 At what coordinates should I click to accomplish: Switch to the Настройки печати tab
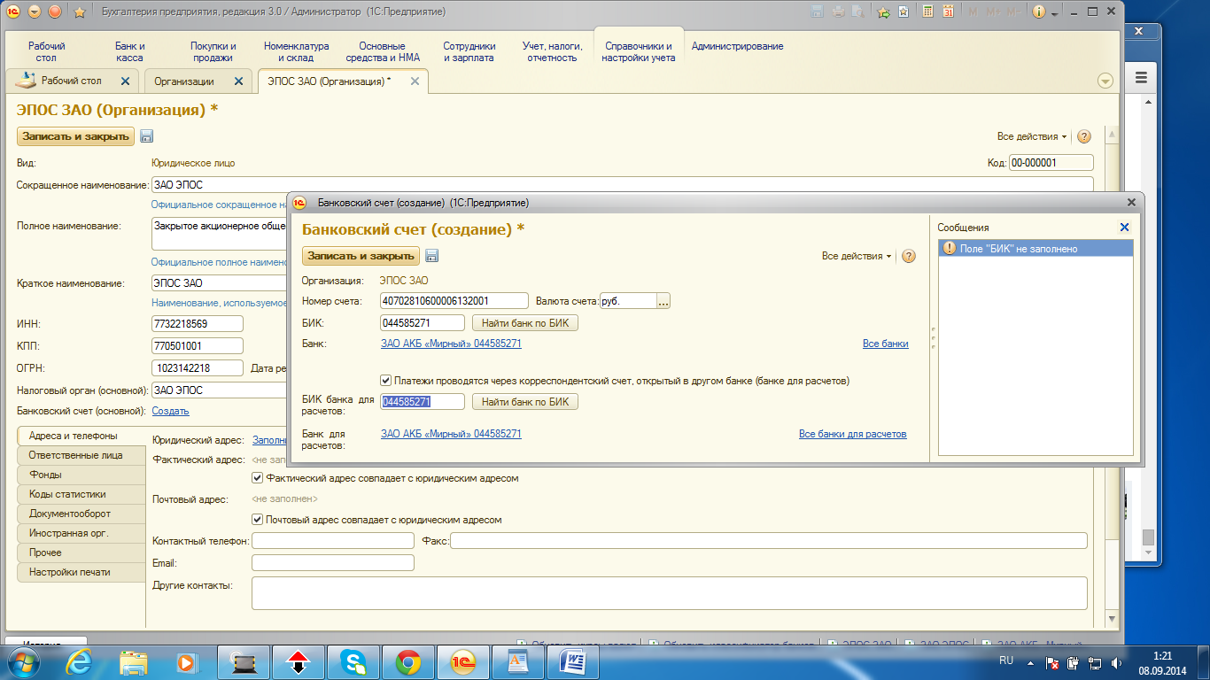(x=81, y=572)
